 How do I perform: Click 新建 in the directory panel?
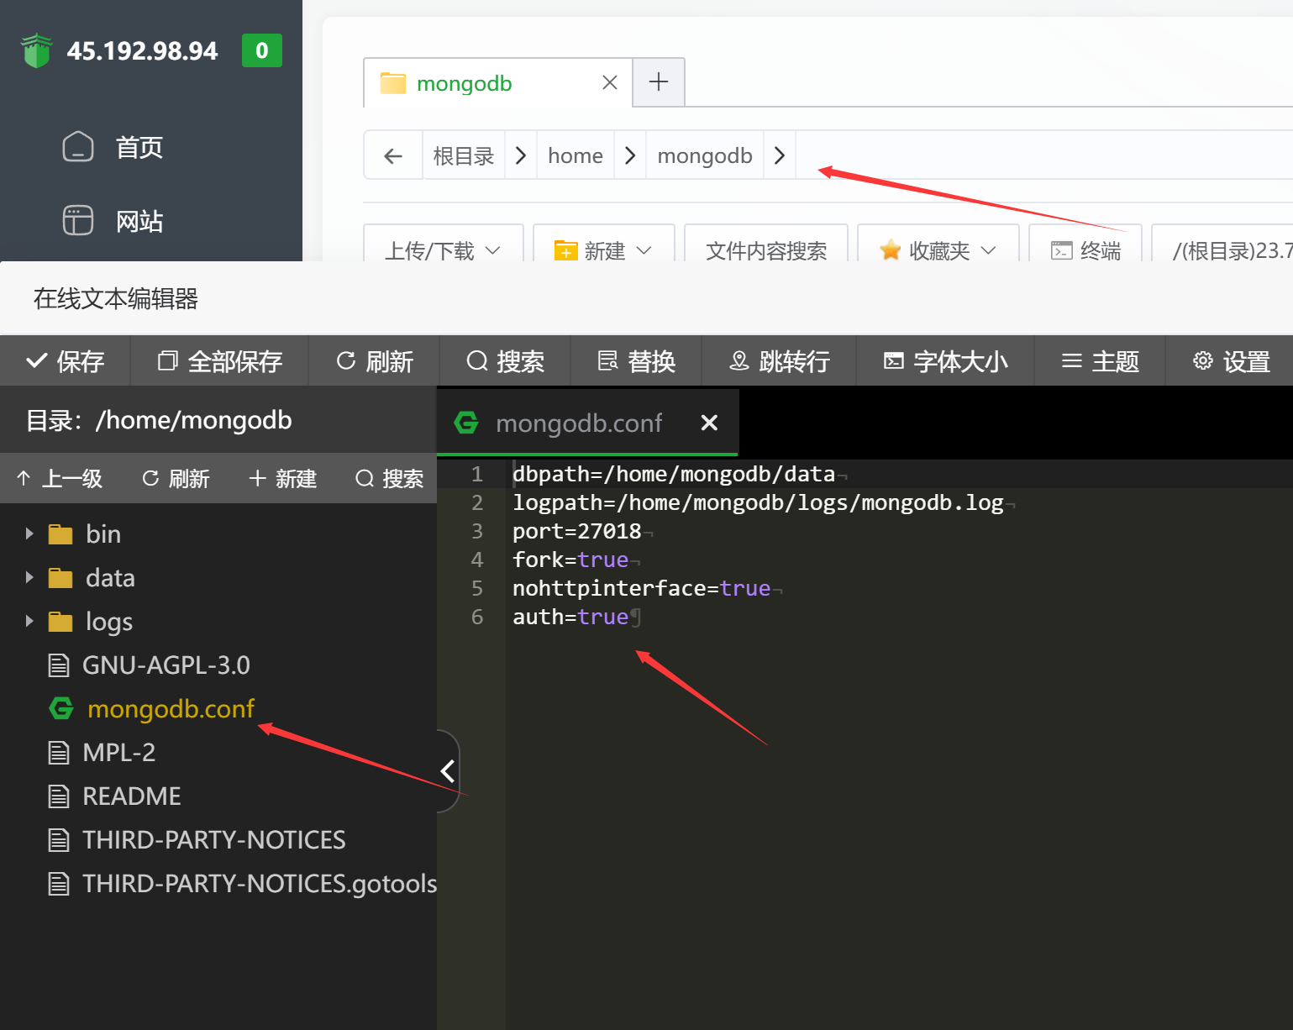click(x=282, y=478)
